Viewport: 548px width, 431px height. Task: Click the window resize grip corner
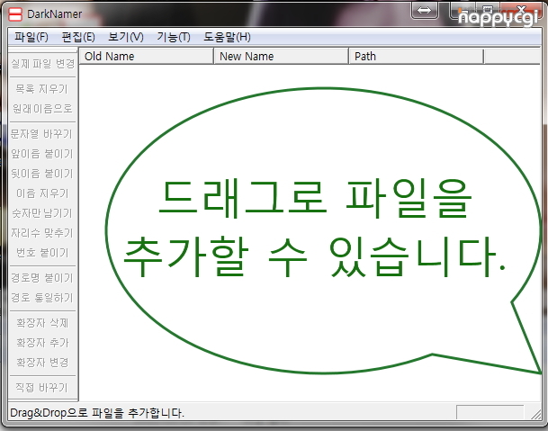click(x=535, y=414)
